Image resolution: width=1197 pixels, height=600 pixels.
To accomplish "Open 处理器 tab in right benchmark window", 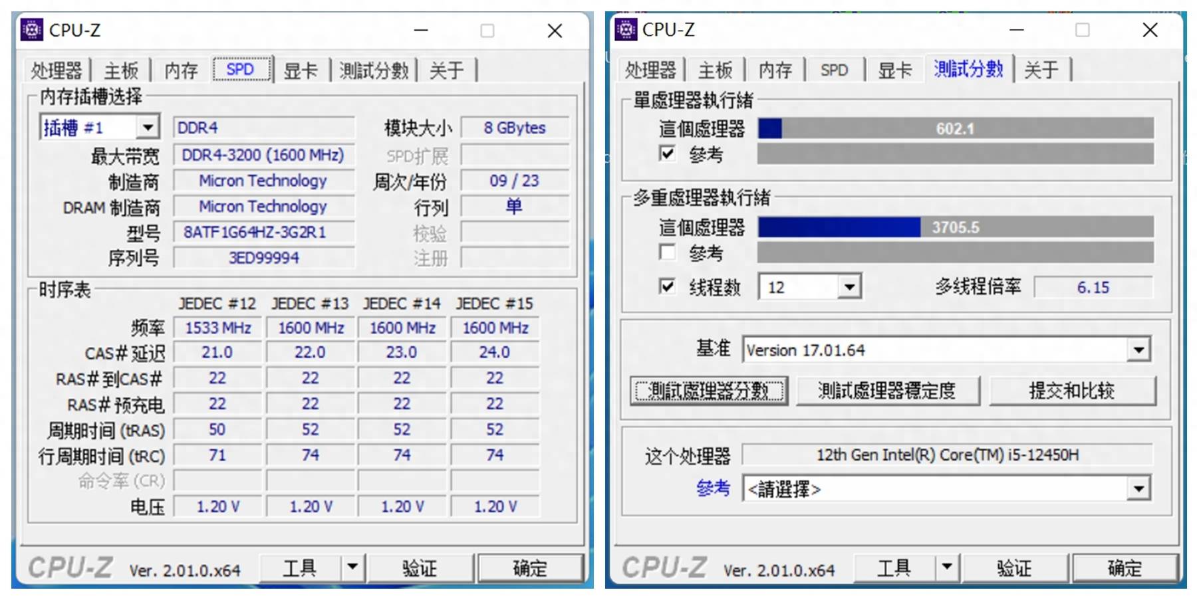I will (x=650, y=69).
